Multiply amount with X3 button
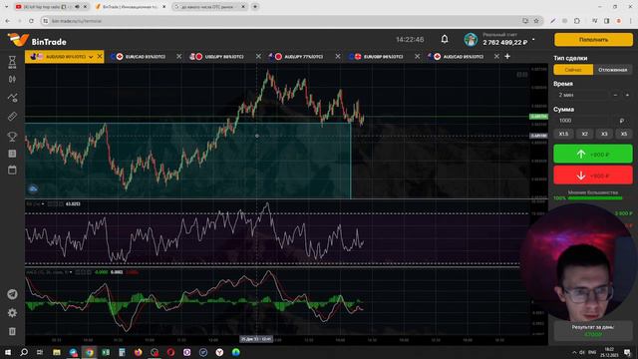Screen dimensions: 638x359 click(x=604, y=134)
